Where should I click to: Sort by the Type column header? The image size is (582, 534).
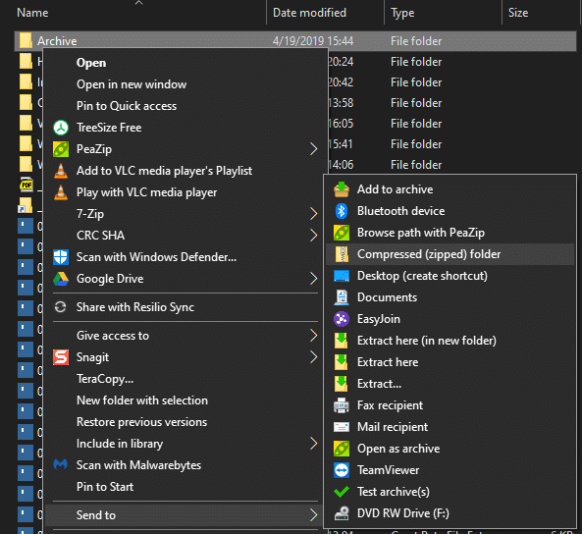click(x=402, y=13)
